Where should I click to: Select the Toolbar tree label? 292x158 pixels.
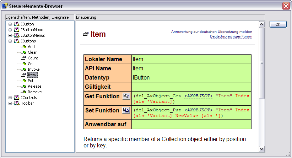[27, 103]
